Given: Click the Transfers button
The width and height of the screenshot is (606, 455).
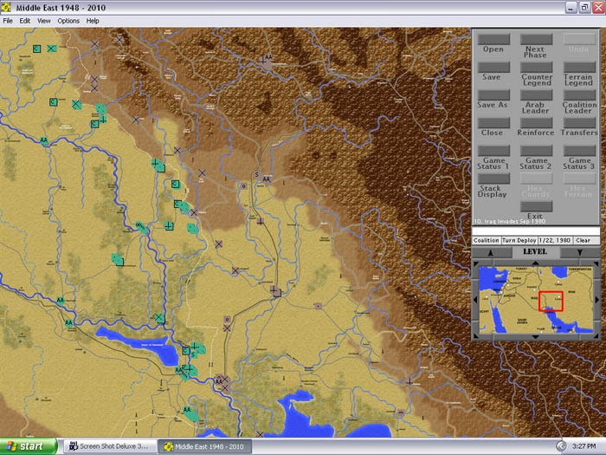Looking at the screenshot, I should (x=579, y=123).
